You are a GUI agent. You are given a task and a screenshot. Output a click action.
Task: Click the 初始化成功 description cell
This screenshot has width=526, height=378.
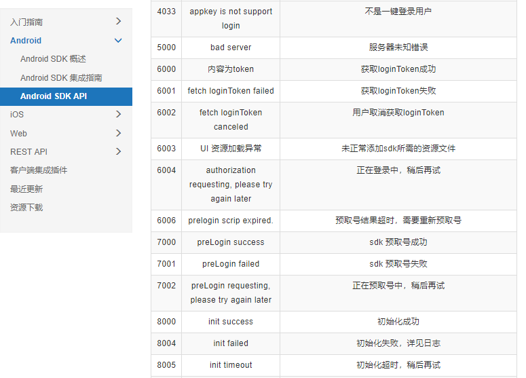pyautogui.click(x=398, y=322)
